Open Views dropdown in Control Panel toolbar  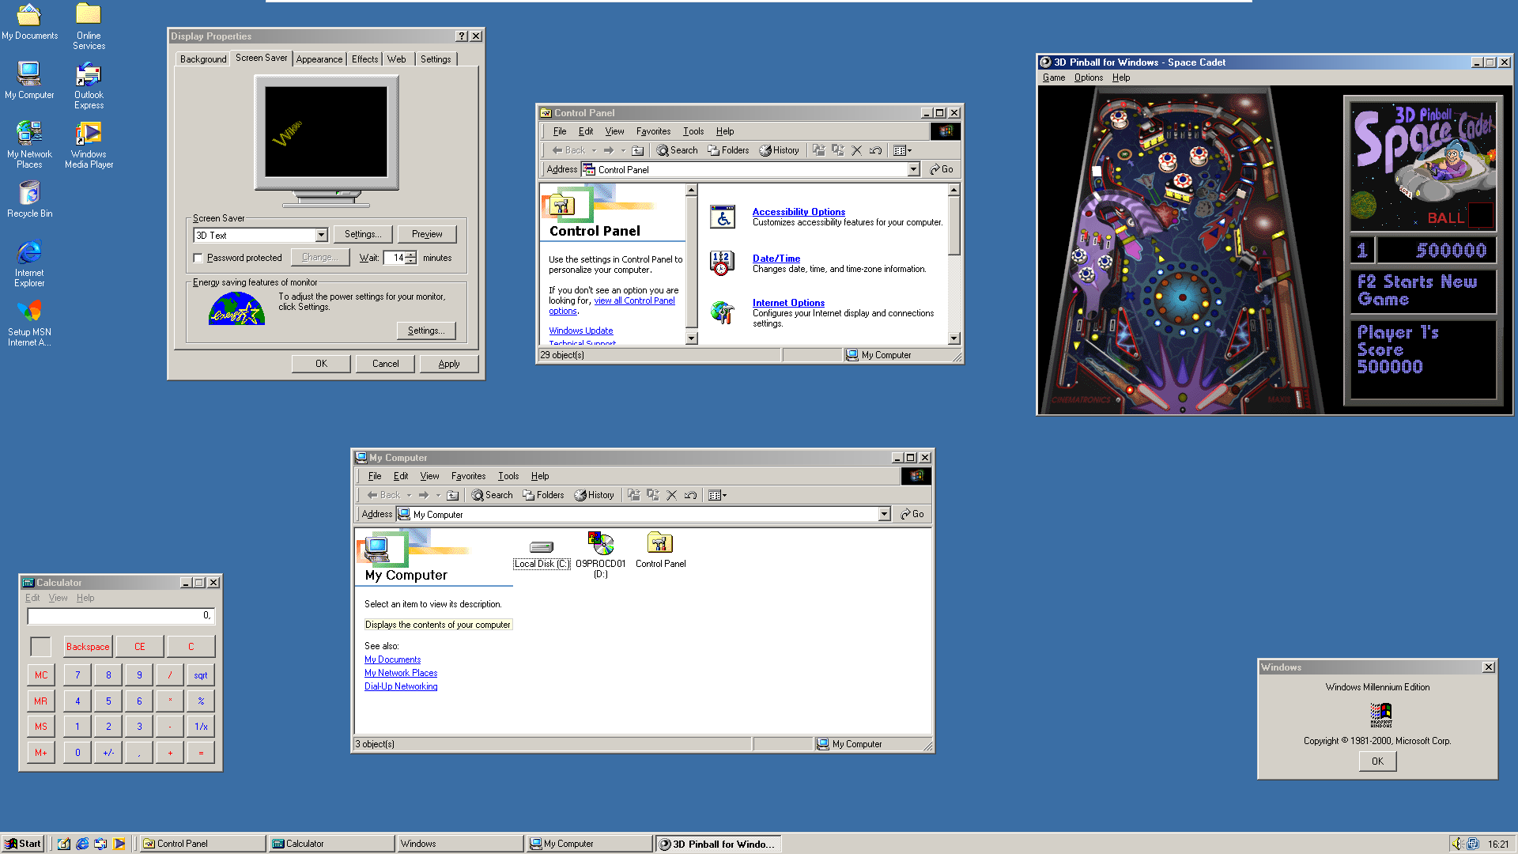(x=902, y=150)
